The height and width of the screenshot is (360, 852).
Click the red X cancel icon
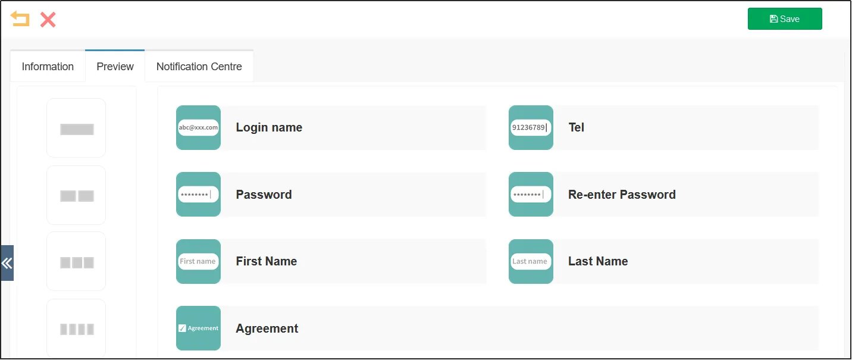pos(48,20)
